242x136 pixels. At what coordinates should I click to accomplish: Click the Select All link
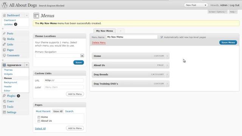coord(40,128)
